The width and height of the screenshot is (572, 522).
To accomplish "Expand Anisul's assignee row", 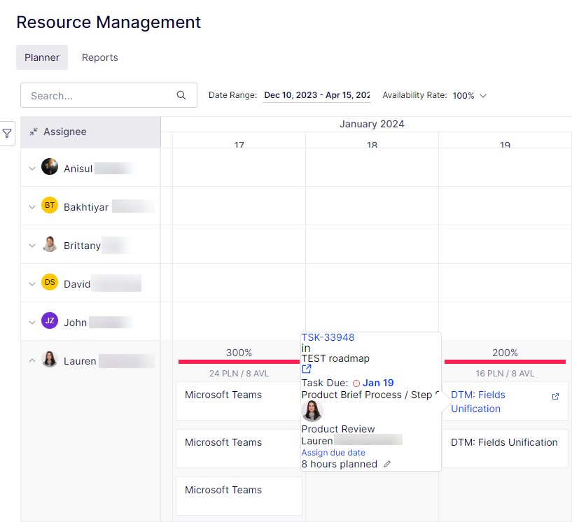I will (x=32, y=169).
